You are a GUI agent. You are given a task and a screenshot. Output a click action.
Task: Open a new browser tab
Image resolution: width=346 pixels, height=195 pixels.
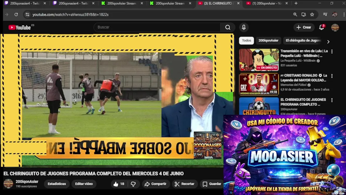pos(296,3)
